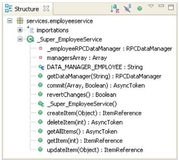The width and height of the screenshot is (179, 160).
Task: Select services.employeeservice package label
Action: pos(60,21)
